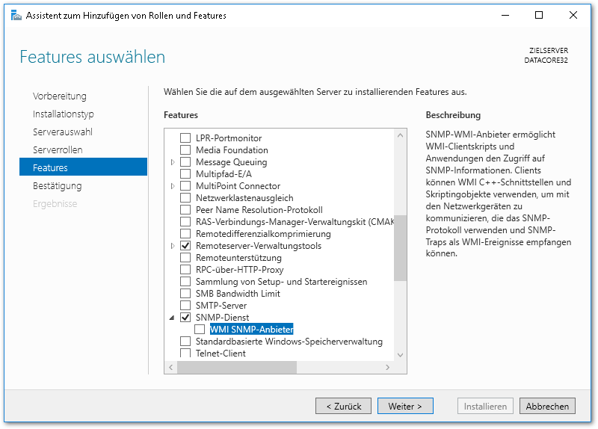The image size is (598, 429).
Task: Uncheck the SNMP-Dienst checkbox
Action: pyautogui.click(x=185, y=318)
